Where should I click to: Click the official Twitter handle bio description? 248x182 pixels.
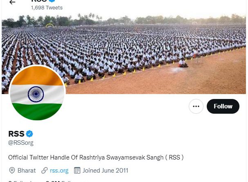[96, 157]
